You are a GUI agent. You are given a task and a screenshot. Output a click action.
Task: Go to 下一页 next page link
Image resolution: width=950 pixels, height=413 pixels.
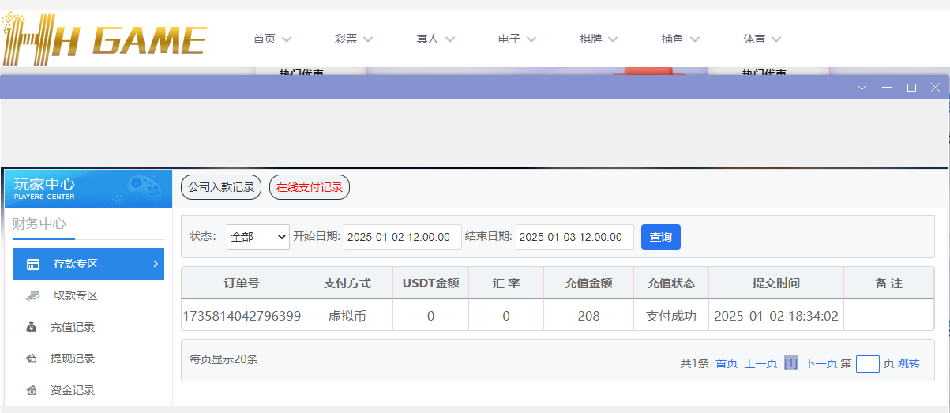tap(820, 363)
